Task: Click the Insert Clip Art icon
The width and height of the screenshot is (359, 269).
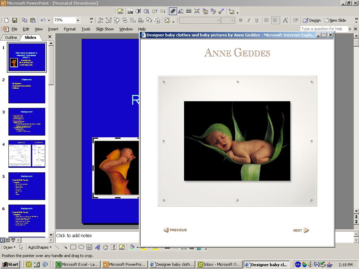Action: (x=114, y=247)
